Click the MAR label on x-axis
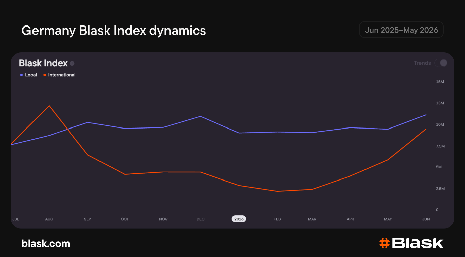 [x=312, y=219]
